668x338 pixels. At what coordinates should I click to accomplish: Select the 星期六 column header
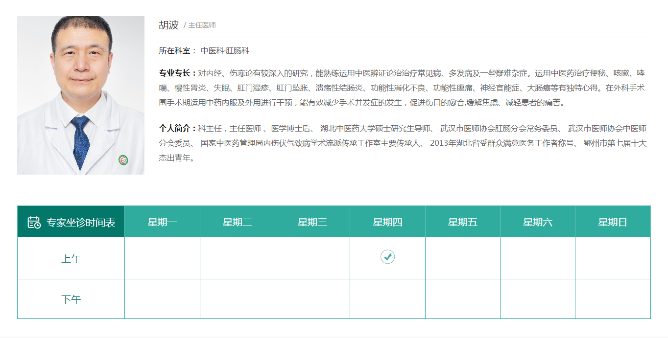(537, 222)
